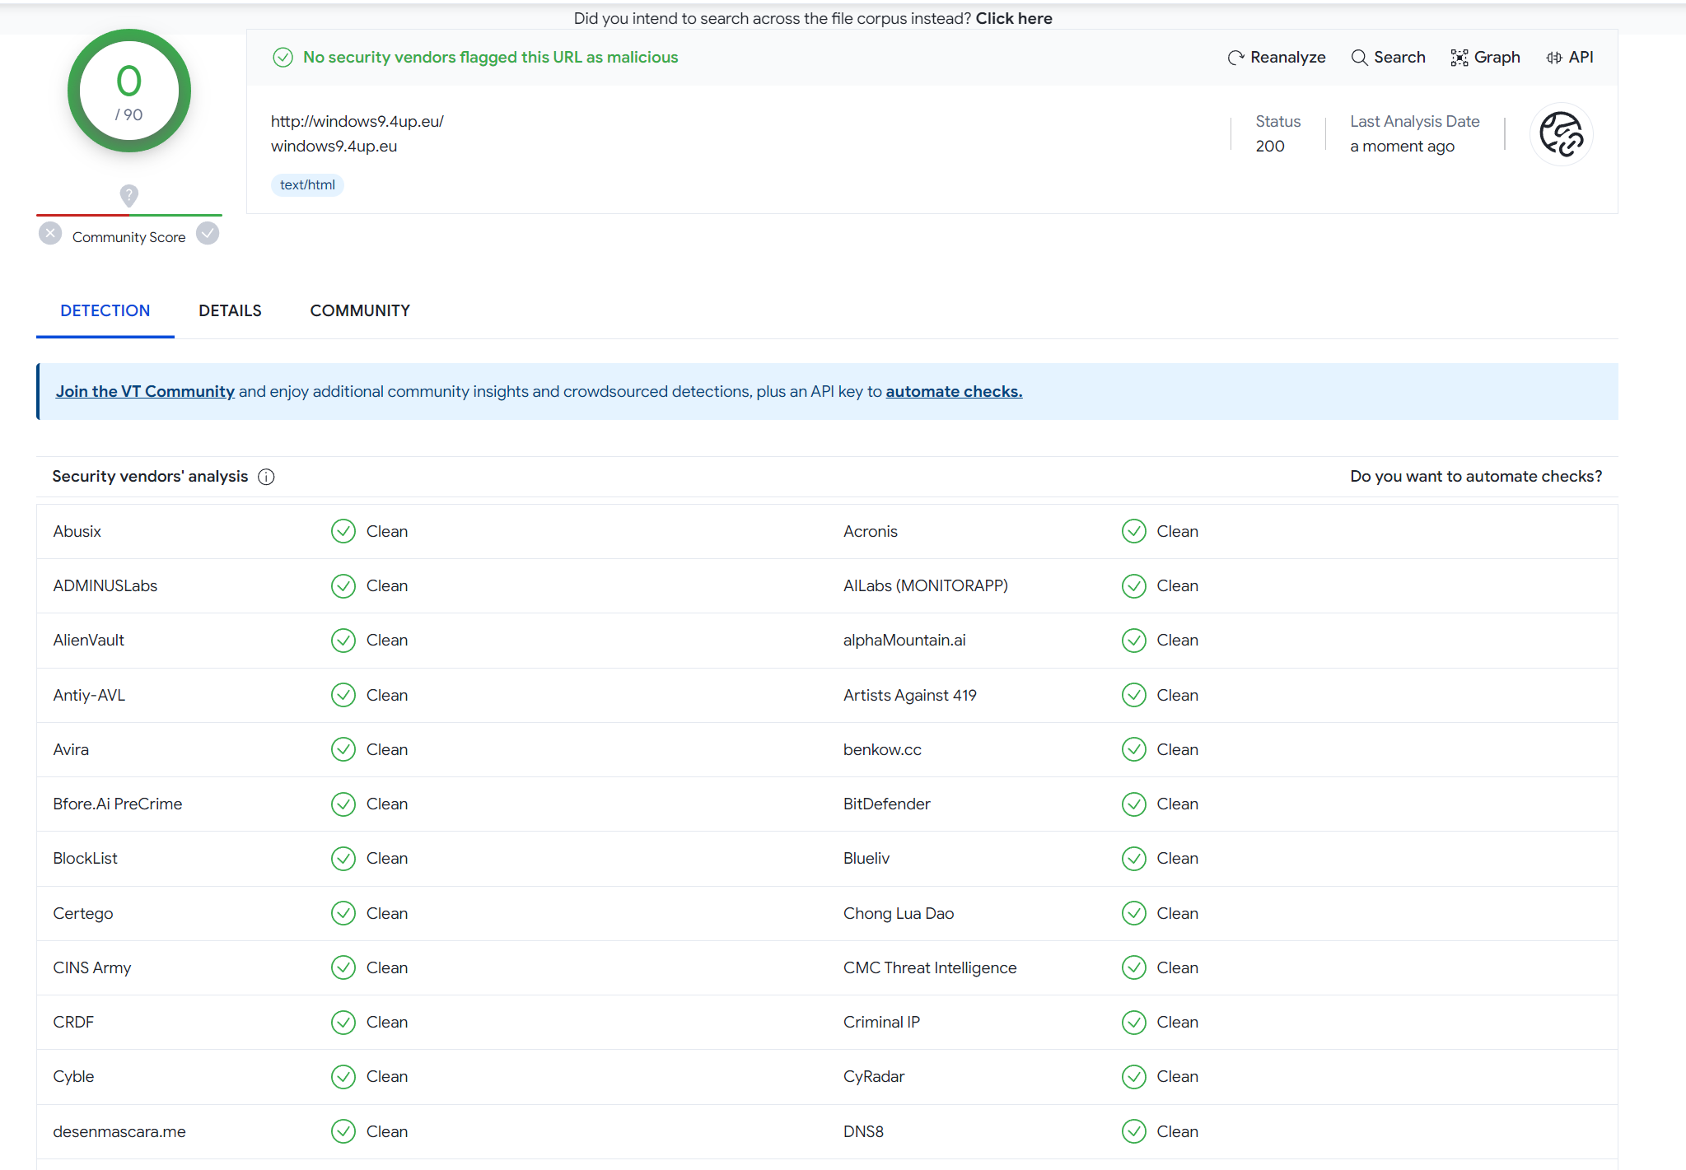Click Abusix Clean checkmark icon

[x=343, y=532]
